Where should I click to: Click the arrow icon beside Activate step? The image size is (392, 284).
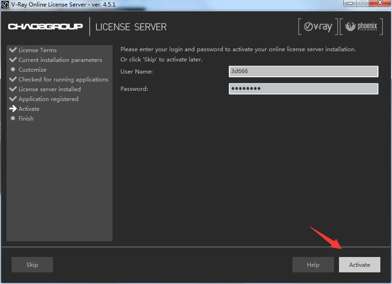(x=13, y=108)
